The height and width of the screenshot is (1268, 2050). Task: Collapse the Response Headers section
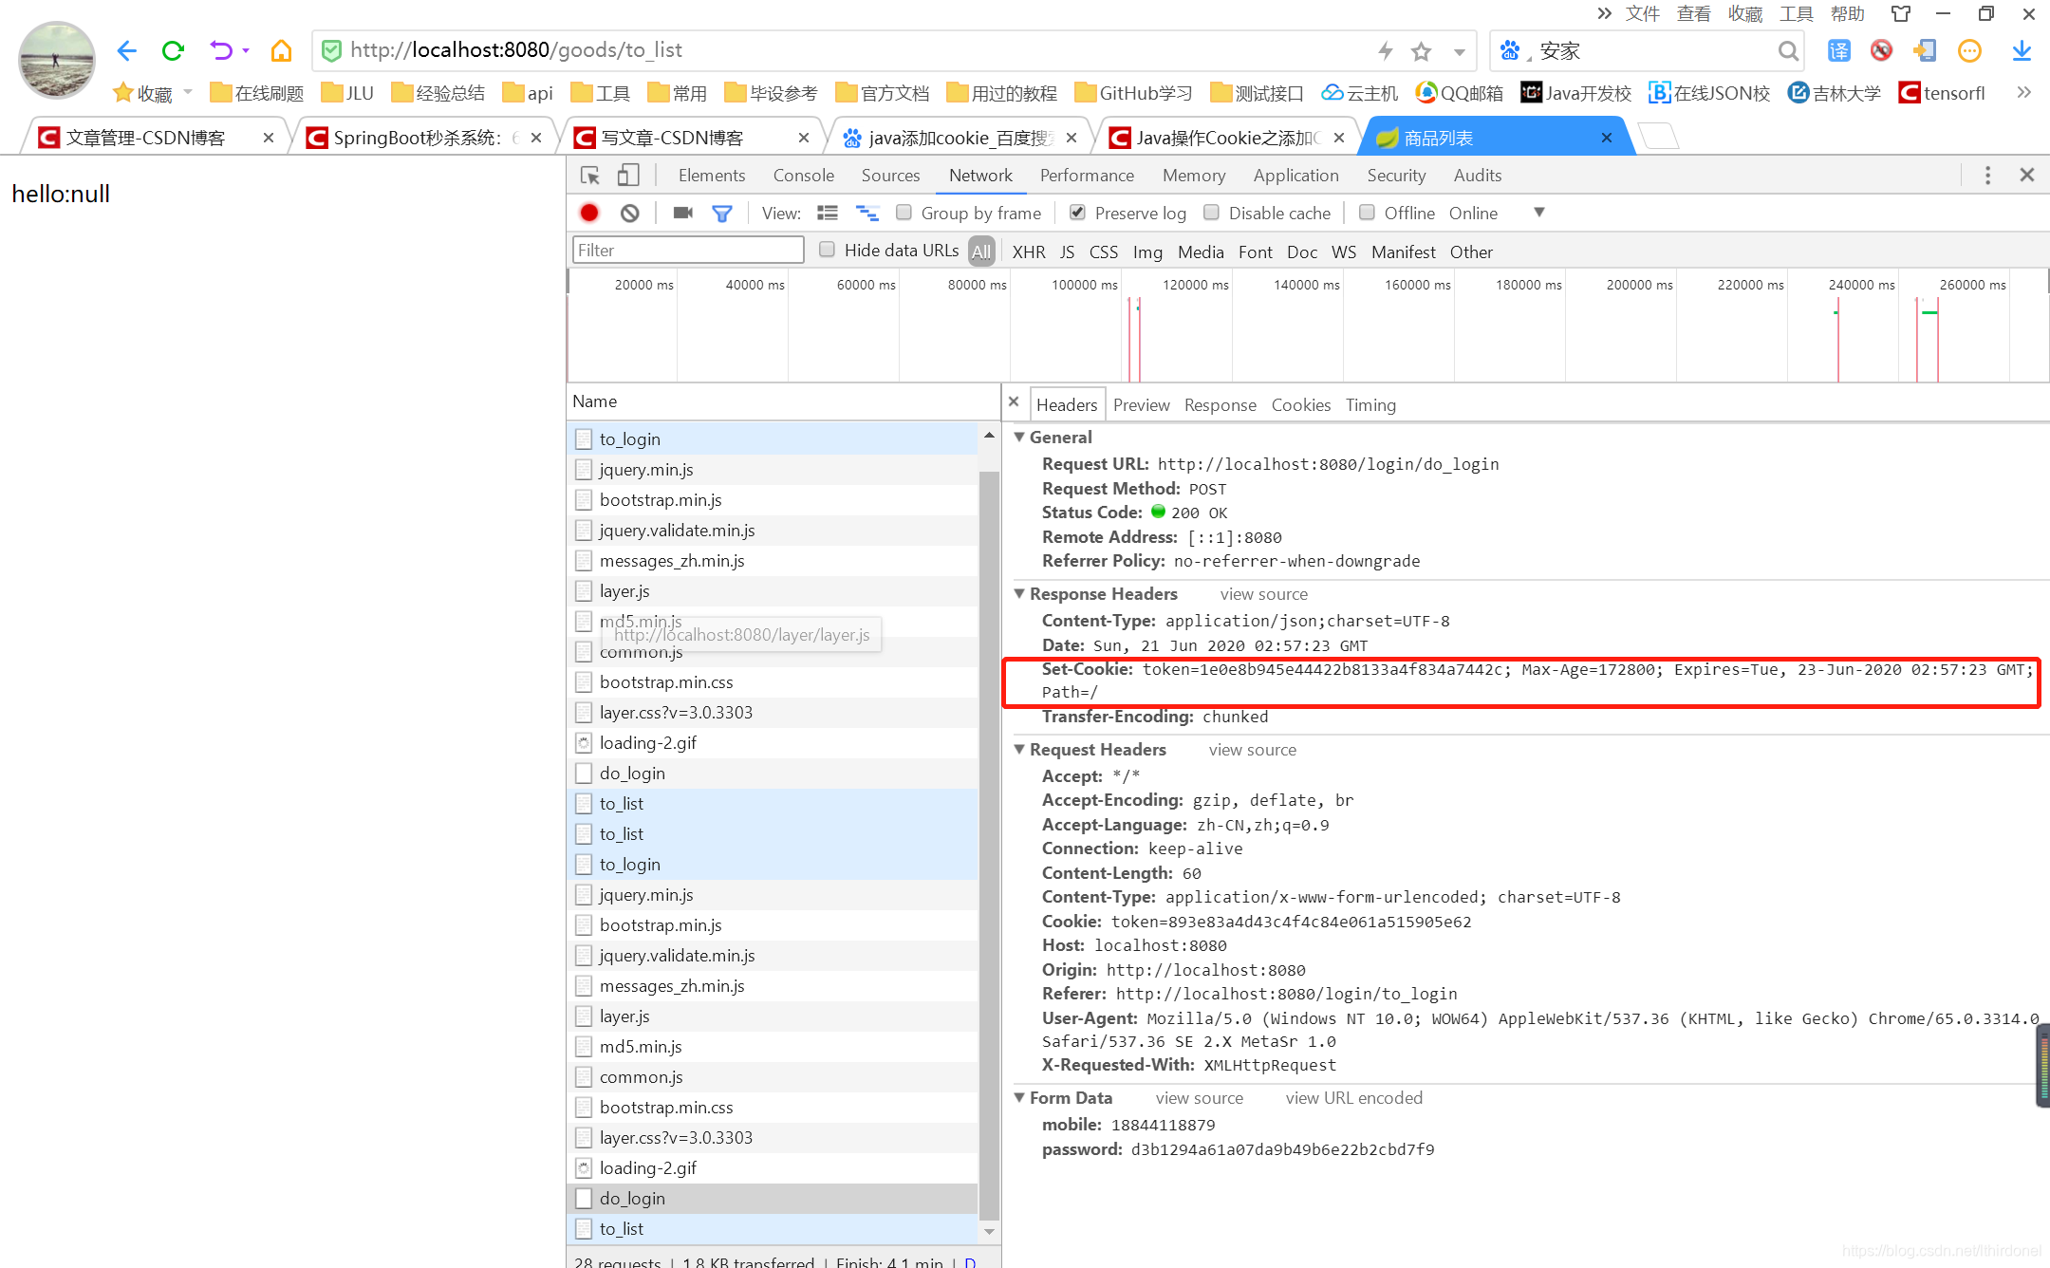tap(1019, 593)
